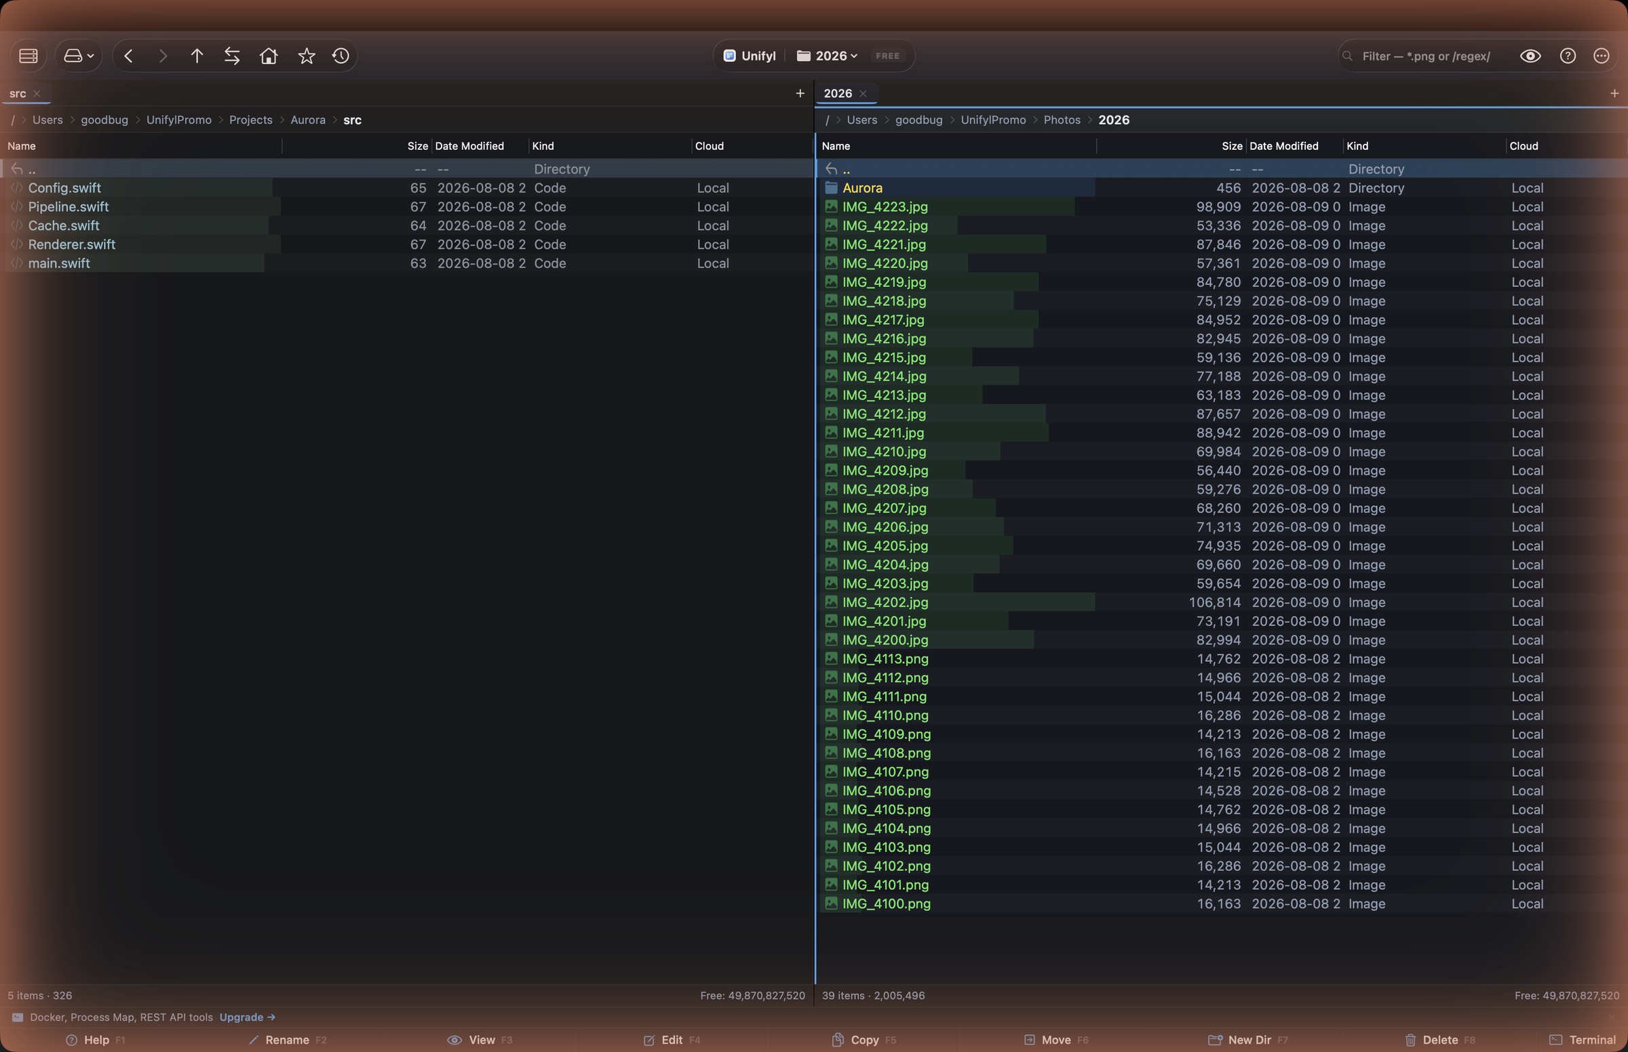Open the 2026 folder dropdown in the title
This screenshot has width=1628, height=1052.
point(828,56)
